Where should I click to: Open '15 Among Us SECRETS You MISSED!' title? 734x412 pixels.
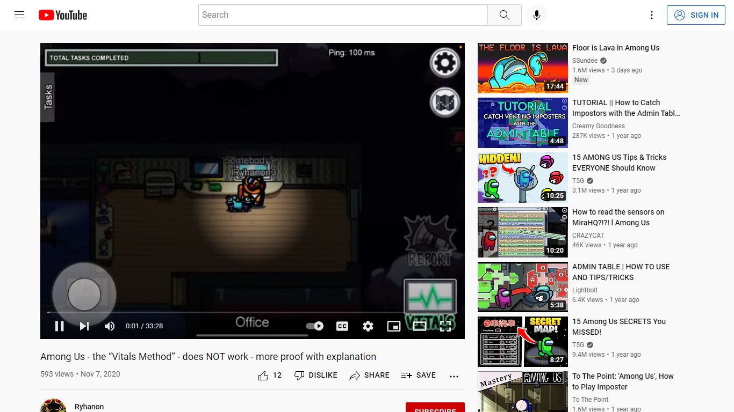[619, 327]
